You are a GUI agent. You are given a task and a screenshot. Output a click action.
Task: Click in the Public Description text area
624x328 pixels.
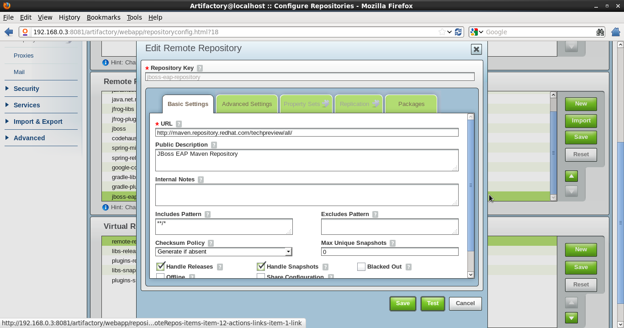click(307, 160)
